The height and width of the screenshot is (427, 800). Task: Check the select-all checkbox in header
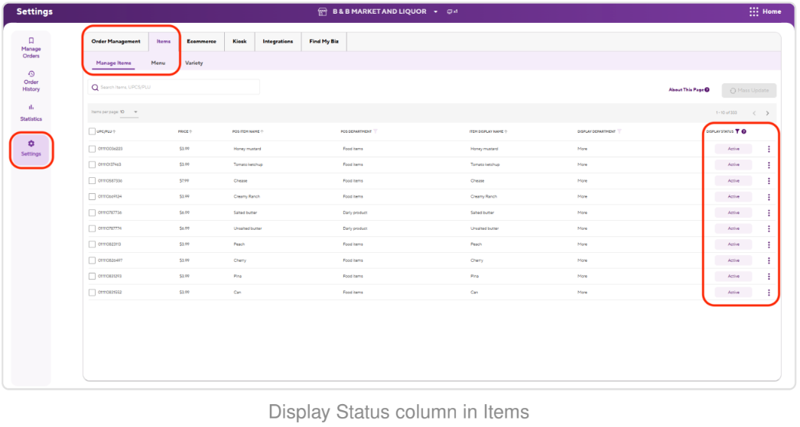click(x=92, y=131)
